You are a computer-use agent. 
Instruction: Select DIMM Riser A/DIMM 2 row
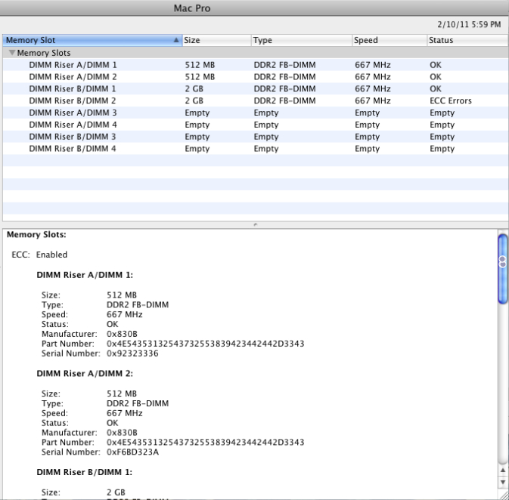coord(255,77)
